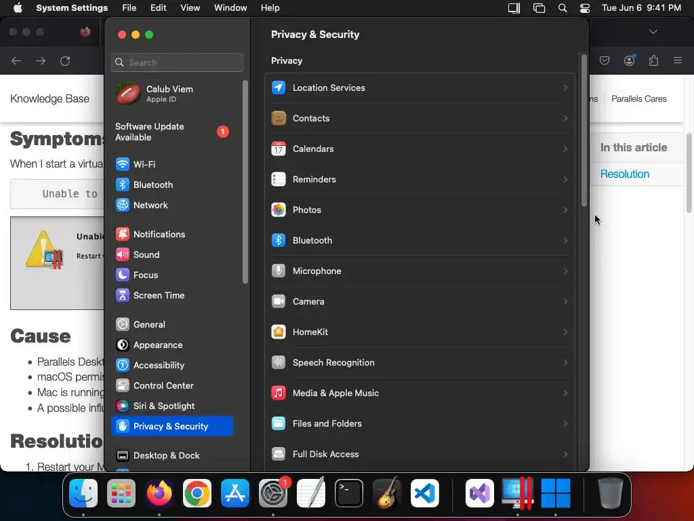Select Files and Folders icon

[x=279, y=423]
